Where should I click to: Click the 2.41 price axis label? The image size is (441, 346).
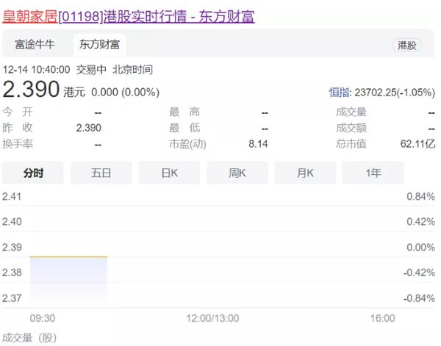12,196
